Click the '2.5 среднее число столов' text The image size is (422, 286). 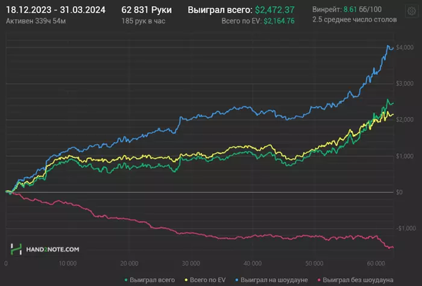click(x=354, y=20)
